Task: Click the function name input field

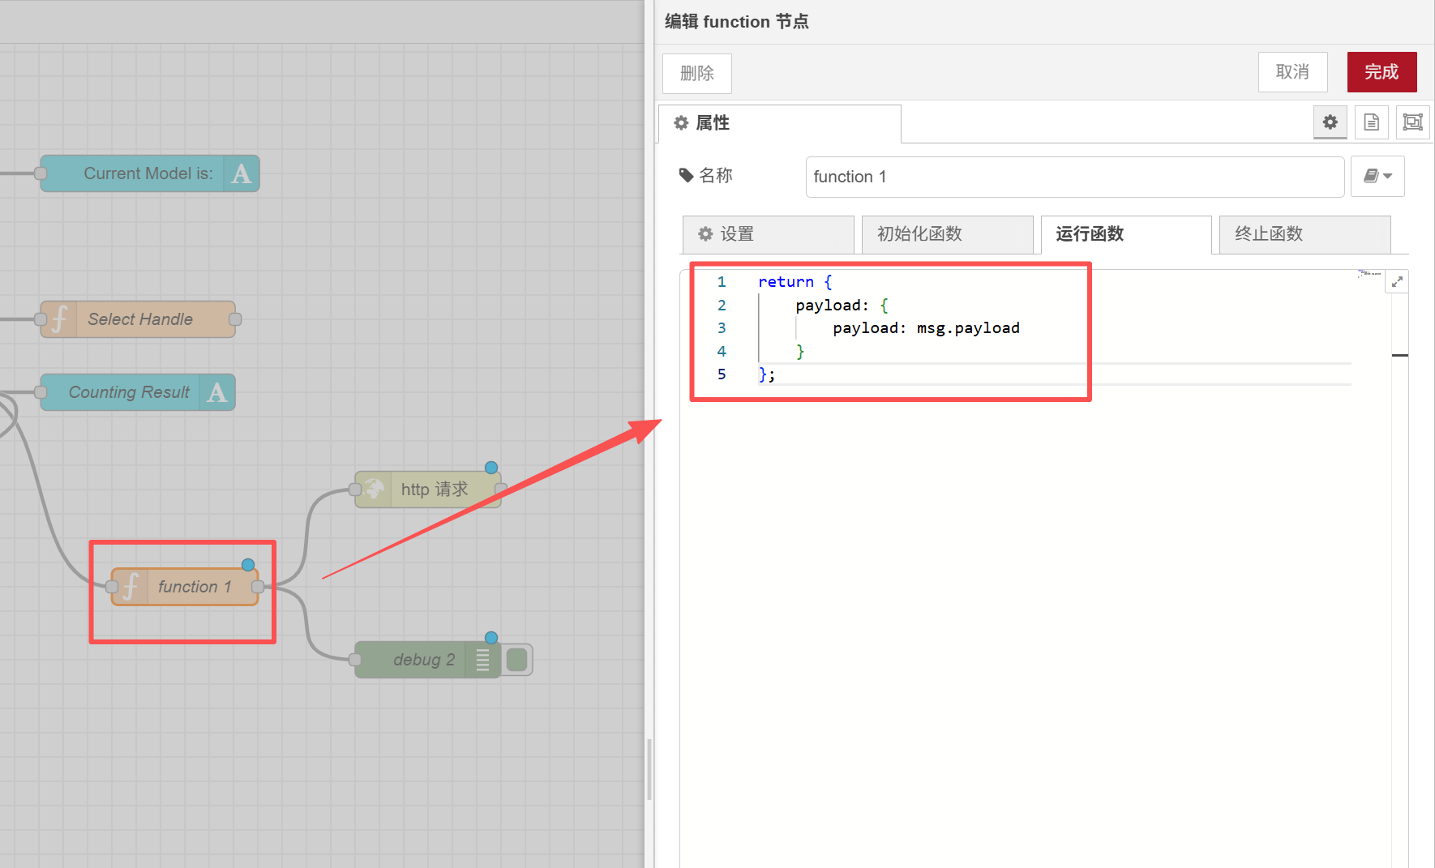Action: (1074, 177)
